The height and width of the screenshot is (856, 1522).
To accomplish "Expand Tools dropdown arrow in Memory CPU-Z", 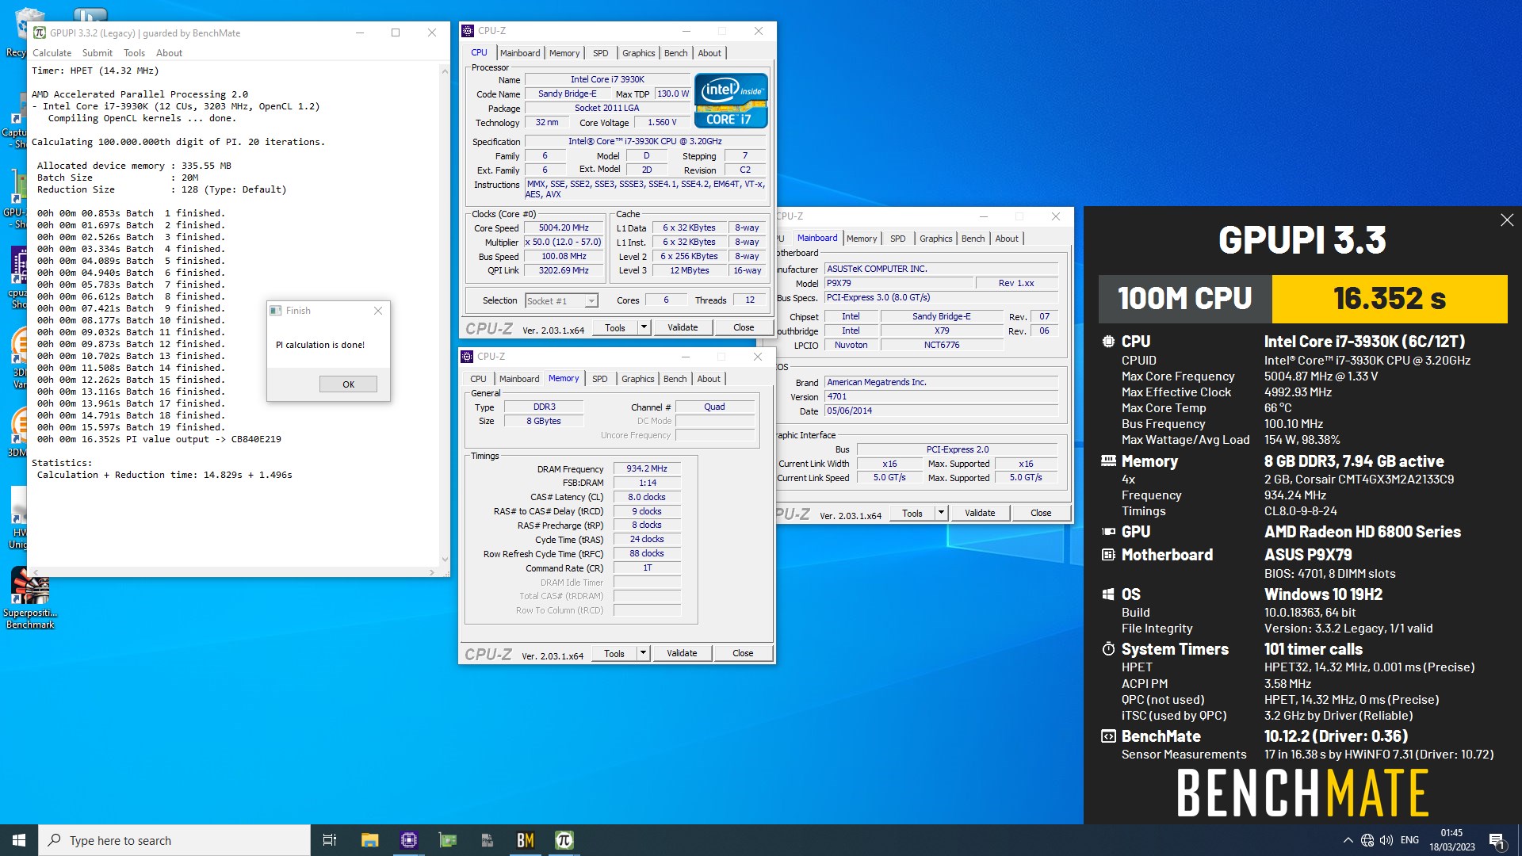I will 643,653.
